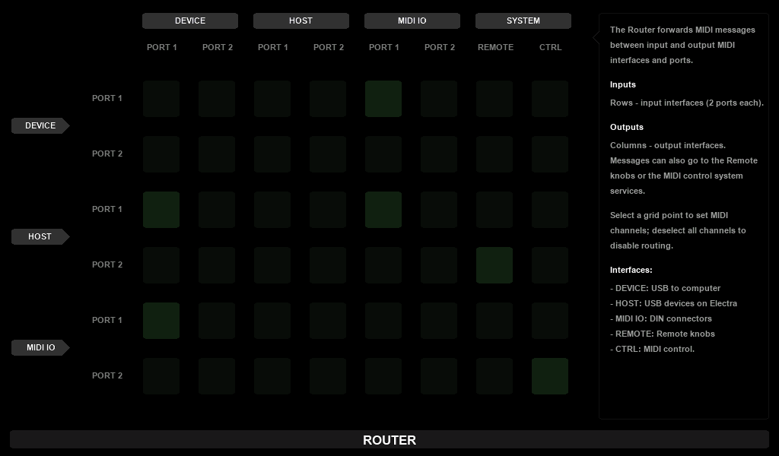Click PORT 1 label under DEVICE column header
The height and width of the screenshot is (456, 779).
pyautogui.click(x=162, y=48)
